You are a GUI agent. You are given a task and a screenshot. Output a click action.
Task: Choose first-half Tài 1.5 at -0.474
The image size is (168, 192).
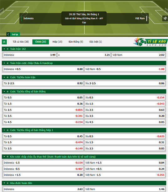(x=43, y=142)
